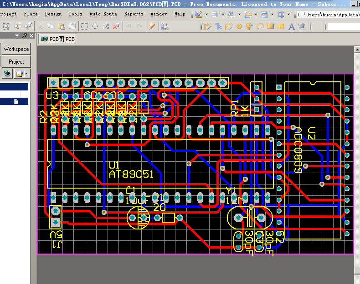Close the Projects panel

31,36
